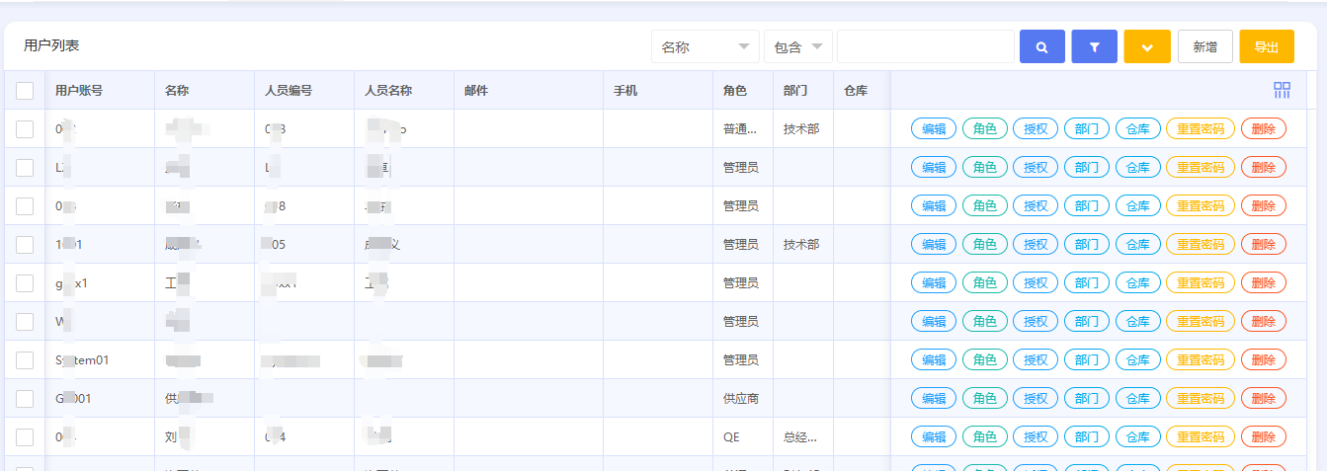Image resolution: width=1327 pixels, height=471 pixels.
Task: Open the column settings grid icon
Action: pyautogui.click(x=1283, y=90)
